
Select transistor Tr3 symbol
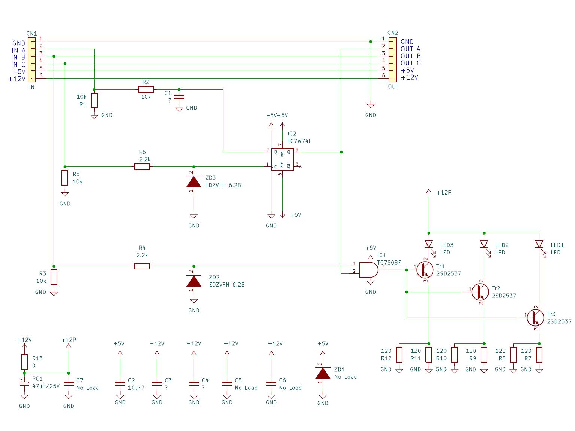point(536,318)
